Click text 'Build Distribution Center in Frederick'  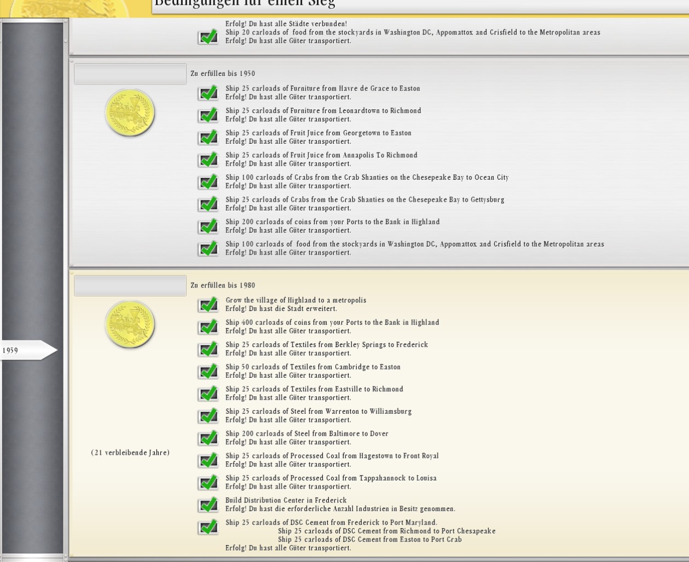[286, 500]
